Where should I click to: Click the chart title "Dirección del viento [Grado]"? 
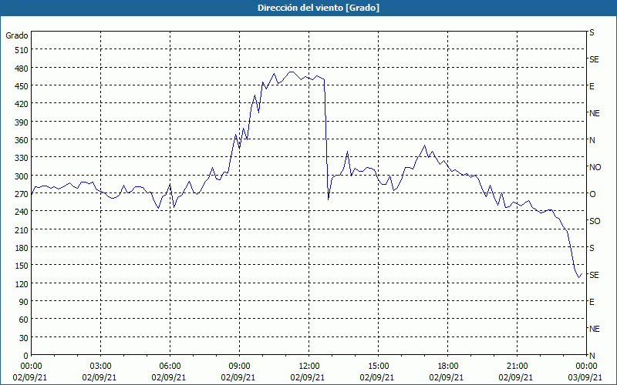[x=319, y=8]
